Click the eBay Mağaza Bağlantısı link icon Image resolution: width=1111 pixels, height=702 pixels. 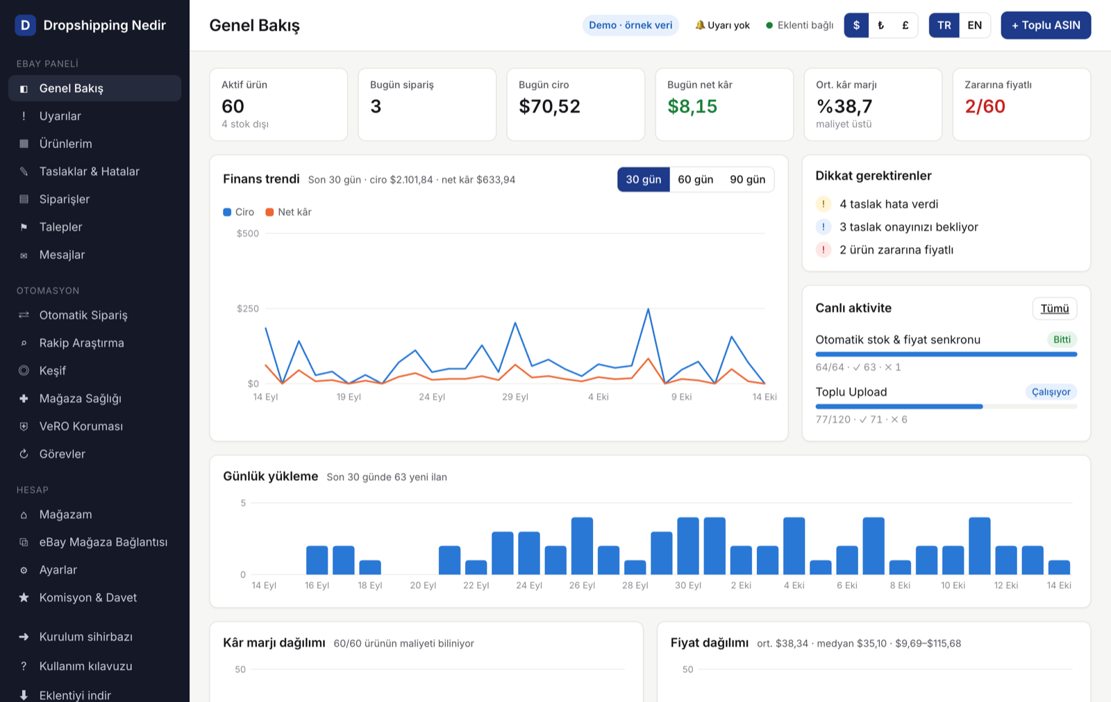(x=24, y=542)
